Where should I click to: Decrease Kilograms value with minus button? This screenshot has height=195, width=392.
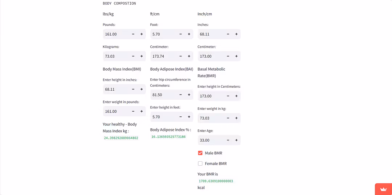[133, 56]
